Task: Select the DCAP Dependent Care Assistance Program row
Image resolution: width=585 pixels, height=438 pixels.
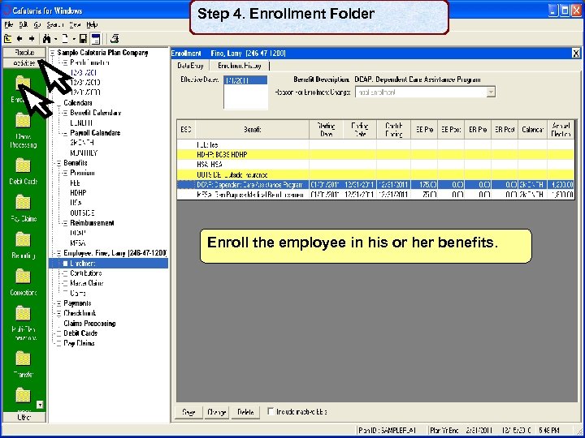Action: (x=375, y=185)
